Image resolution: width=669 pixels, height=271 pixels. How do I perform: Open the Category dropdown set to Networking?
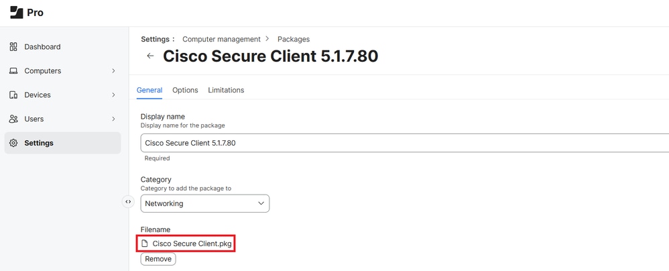204,203
